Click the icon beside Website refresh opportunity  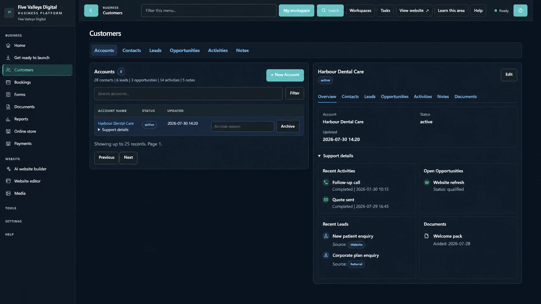[x=427, y=183]
